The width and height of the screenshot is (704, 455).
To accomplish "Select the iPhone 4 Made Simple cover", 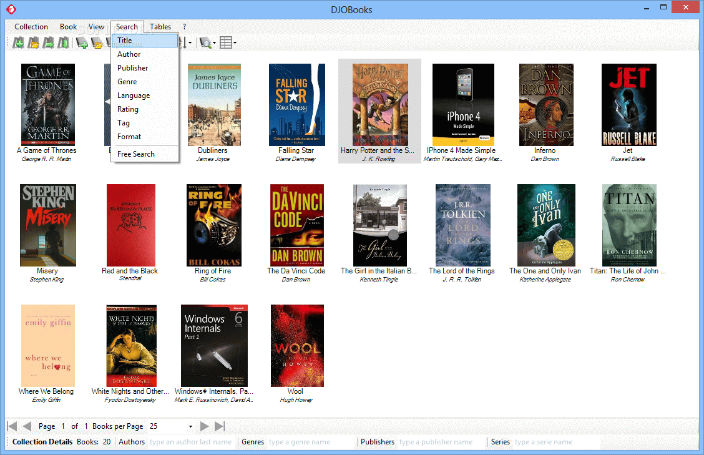I will pyautogui.click(x=463, y=105).
